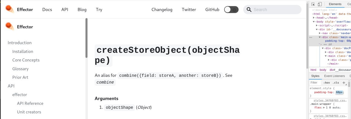The width and height of the screenshot is (351, 119).
Task: Toggle the dark mode switch in navbar
Action: (x=231, y=10)
